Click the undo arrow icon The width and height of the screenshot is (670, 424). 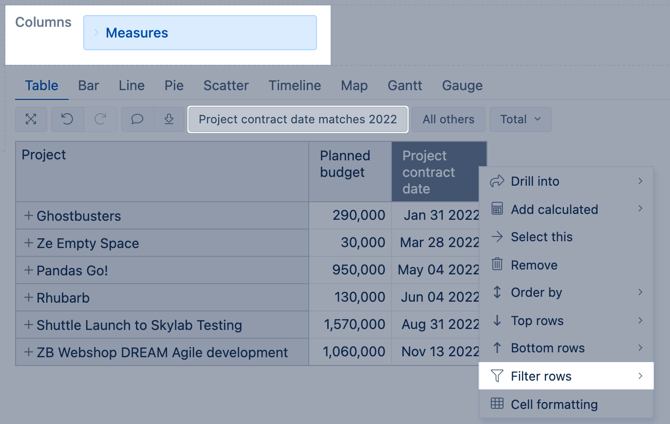click(67, 119)
